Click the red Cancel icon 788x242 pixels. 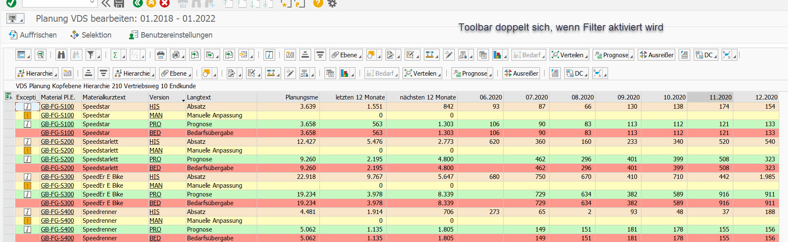(165, 3)
